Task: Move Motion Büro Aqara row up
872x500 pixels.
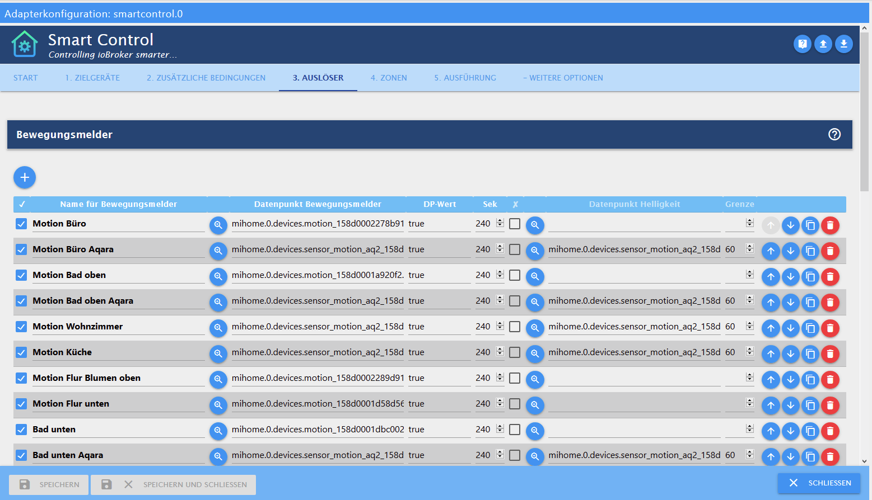Action: [771, 251]
